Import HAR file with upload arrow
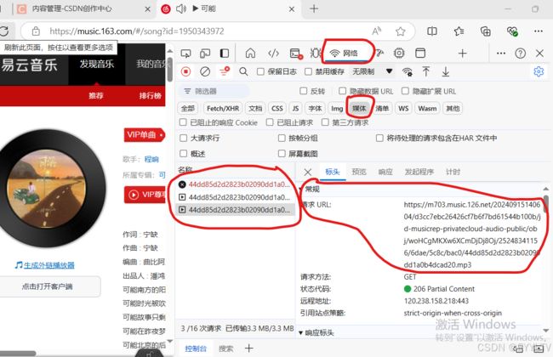This screenshot has height=357, width=553. pyautogui.click(x=426, y=71)
